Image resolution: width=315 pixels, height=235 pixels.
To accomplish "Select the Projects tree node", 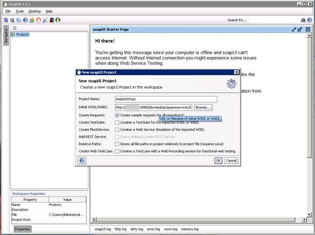I will tap(22, 34).
